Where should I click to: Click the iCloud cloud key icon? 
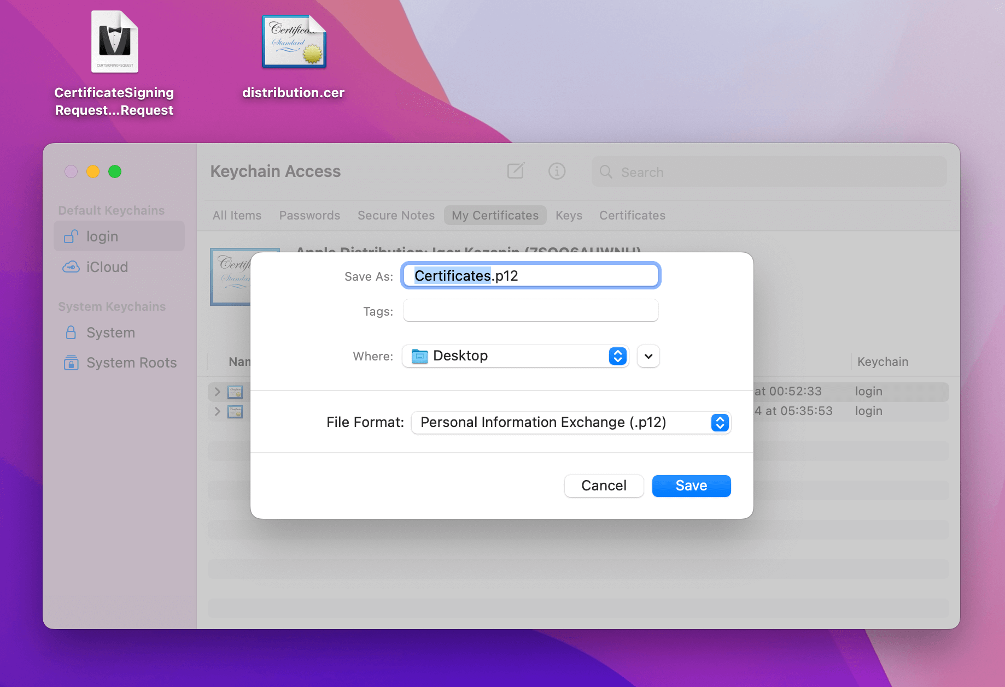[71, 266]
